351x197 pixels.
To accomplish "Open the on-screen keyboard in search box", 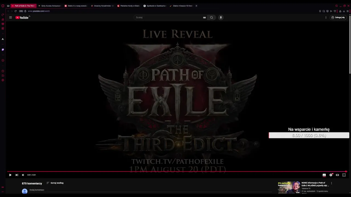I will click(204, 18).
